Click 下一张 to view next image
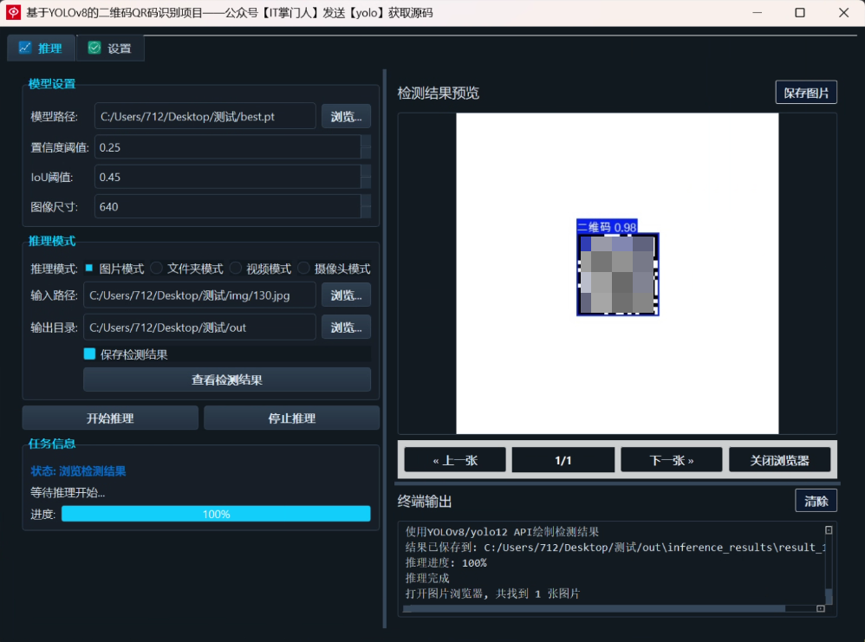 [671, 459]
